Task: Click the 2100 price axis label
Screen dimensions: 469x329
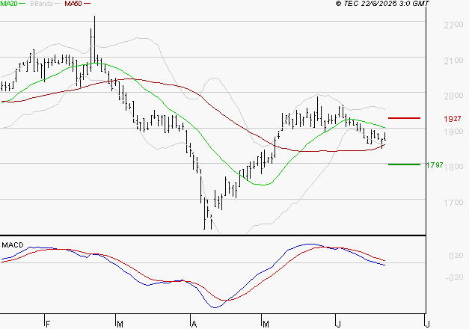Action: pyautogui.click(x=453, y=61)
